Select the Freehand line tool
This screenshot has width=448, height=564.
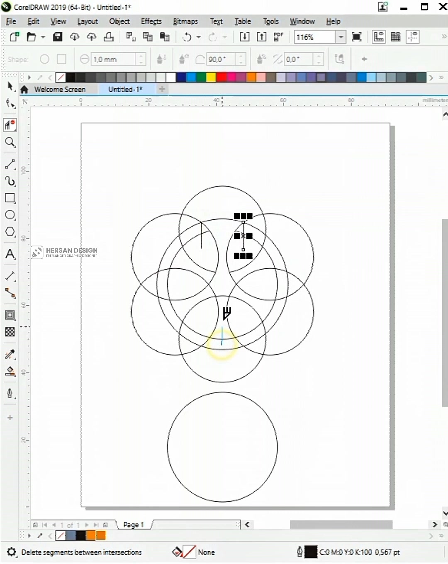(x=10, y=164)
